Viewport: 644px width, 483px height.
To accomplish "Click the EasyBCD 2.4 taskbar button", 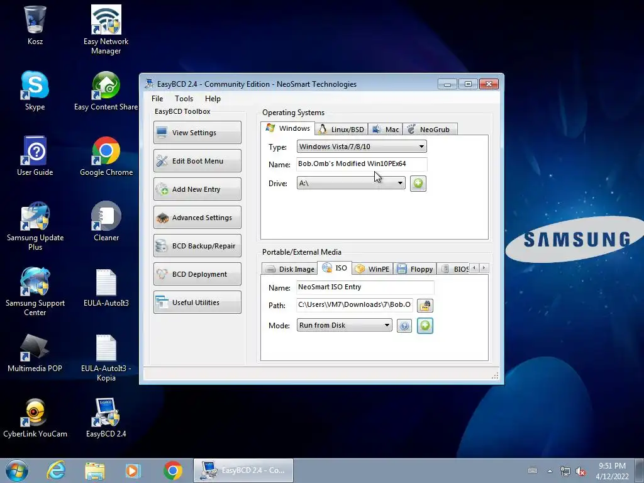I will point(243,470).
